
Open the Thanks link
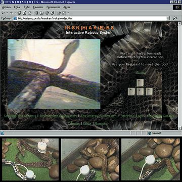pos(74,123)
